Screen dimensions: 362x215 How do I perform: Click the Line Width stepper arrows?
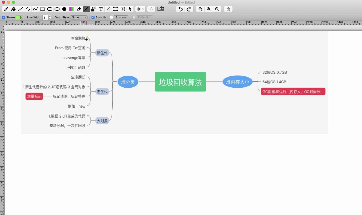[50, 17]
